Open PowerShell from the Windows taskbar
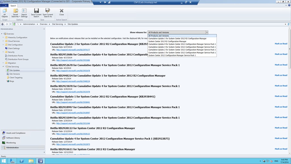The height and width of the screenshot is (164, 291). coord(21,161)
